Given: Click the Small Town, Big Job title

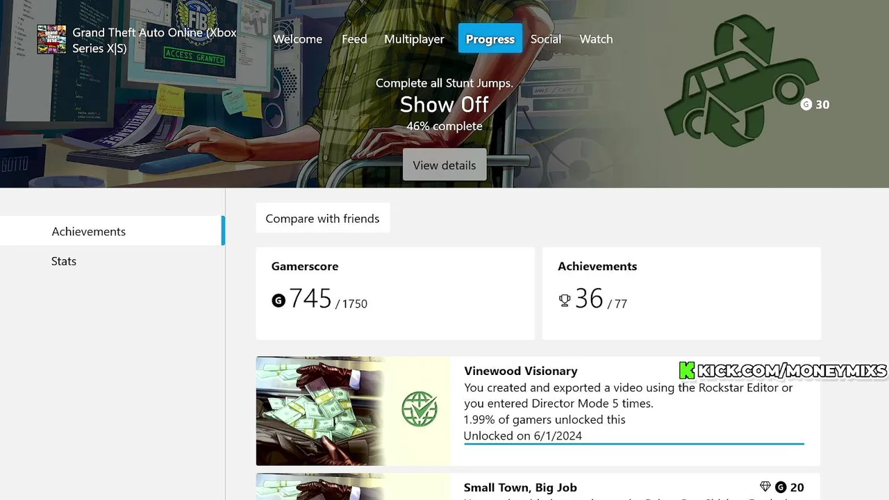Looking at the screenshot, I should pyautogui.click(x=520, y=487).
